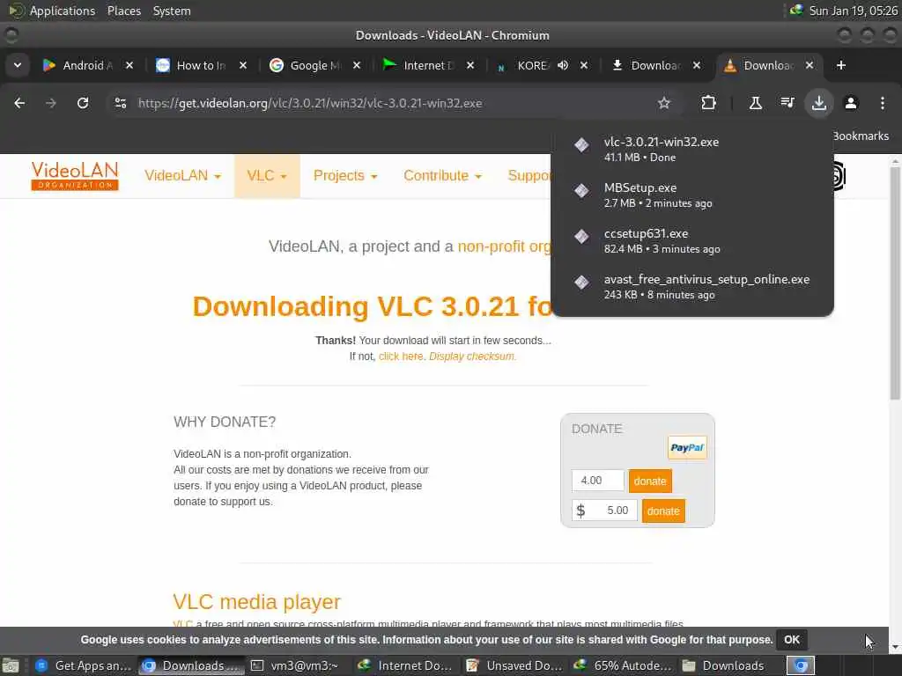Open Downloads folder window from taskbar
The image size is (902, 676).
tap(724, 665)
